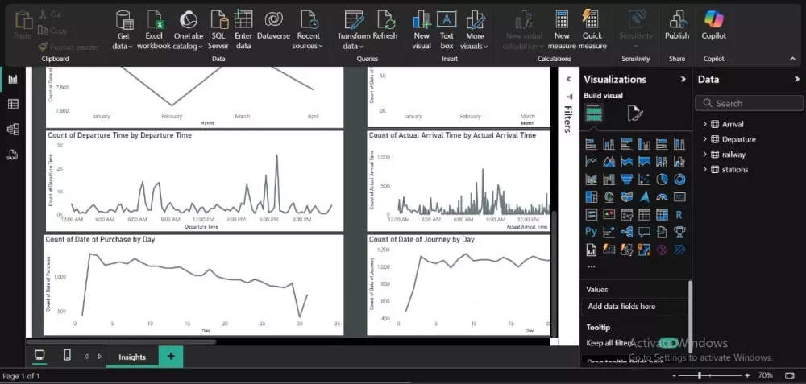806x384 pixels.
Task: Switch to desktop layout
Action: click(x=39, y=355)
